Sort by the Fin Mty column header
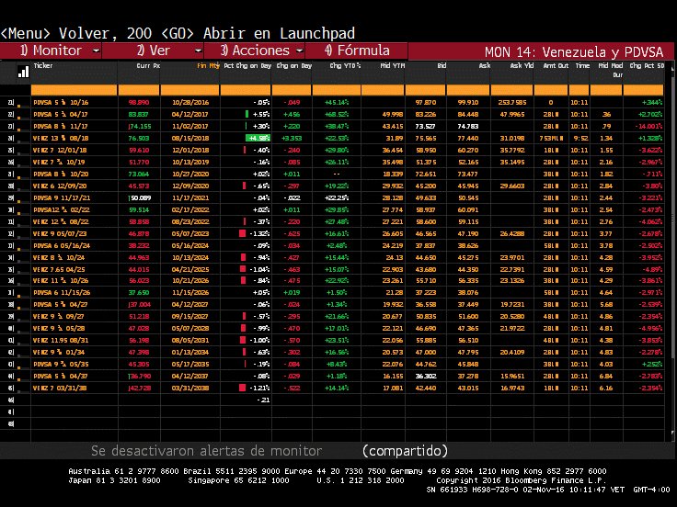Image resolution: width=677 pixels, height=507 pixels. click(208, 65)
